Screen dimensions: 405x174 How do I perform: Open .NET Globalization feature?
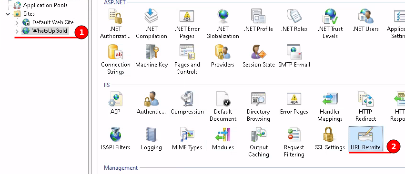(223, 24)
